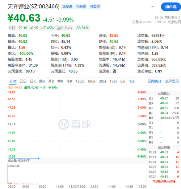Click the 28029手 volume bar label
The width and height of the screenshot is (181, 189).
(13, 166)
